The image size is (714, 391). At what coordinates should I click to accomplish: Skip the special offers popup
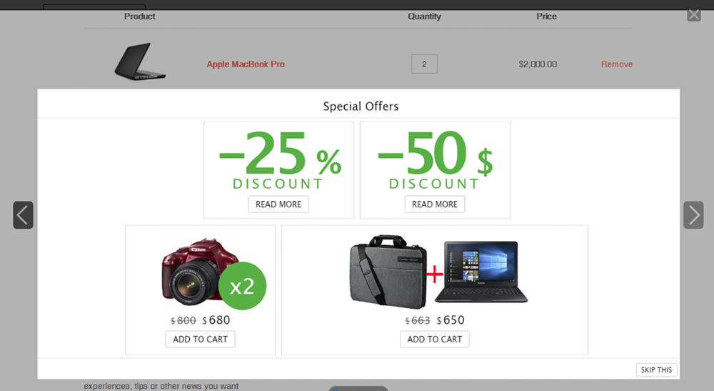(x=656, y=370)
